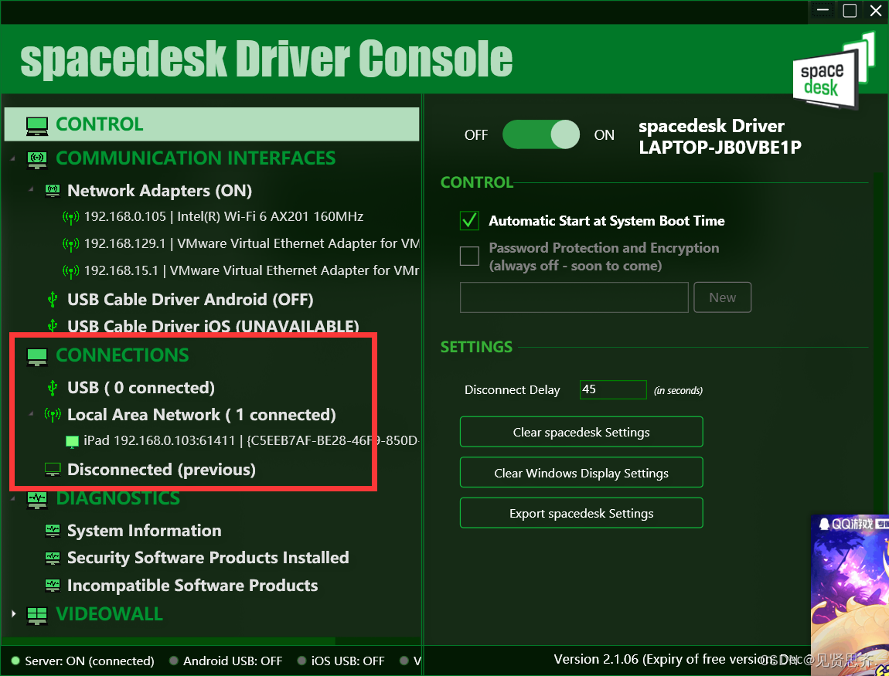Maximize the Driver Console window
Screen dimensions: 889x676
tap(850, 11)
